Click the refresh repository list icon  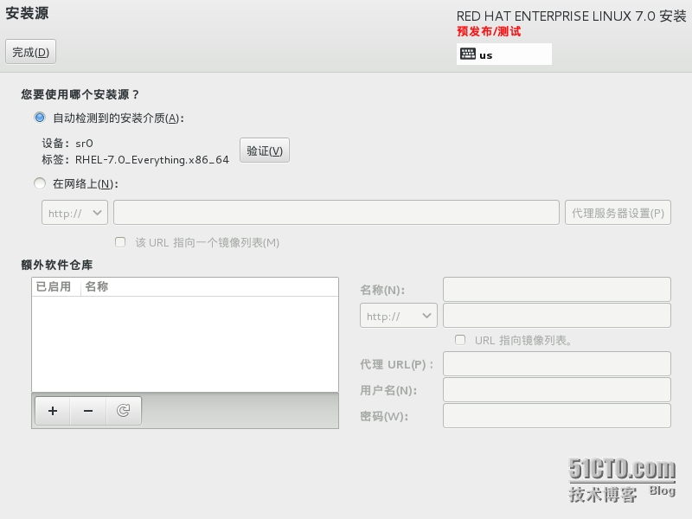(123, 411)
